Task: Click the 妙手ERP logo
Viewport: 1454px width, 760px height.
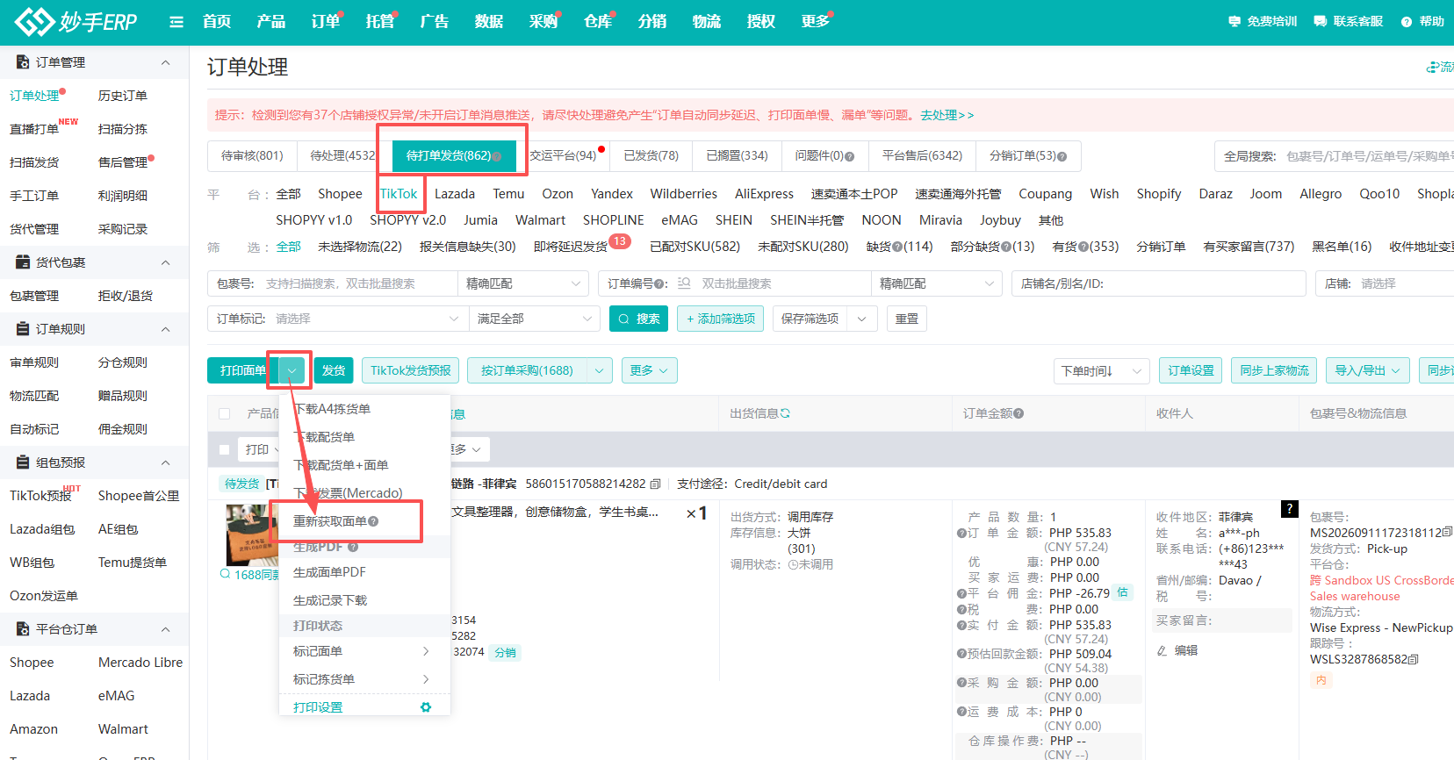Action: 76,22
